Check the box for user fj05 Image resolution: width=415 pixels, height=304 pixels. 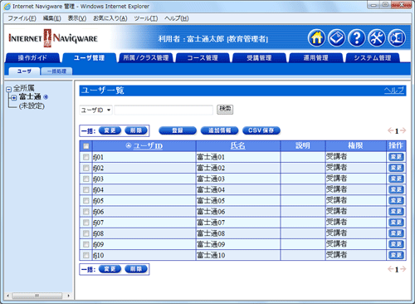(86, 200)
